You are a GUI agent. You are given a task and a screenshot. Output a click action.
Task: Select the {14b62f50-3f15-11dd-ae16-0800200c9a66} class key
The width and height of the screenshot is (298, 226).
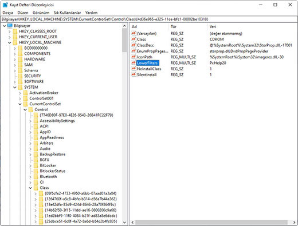pyautogui.click(x=81, y=210)
